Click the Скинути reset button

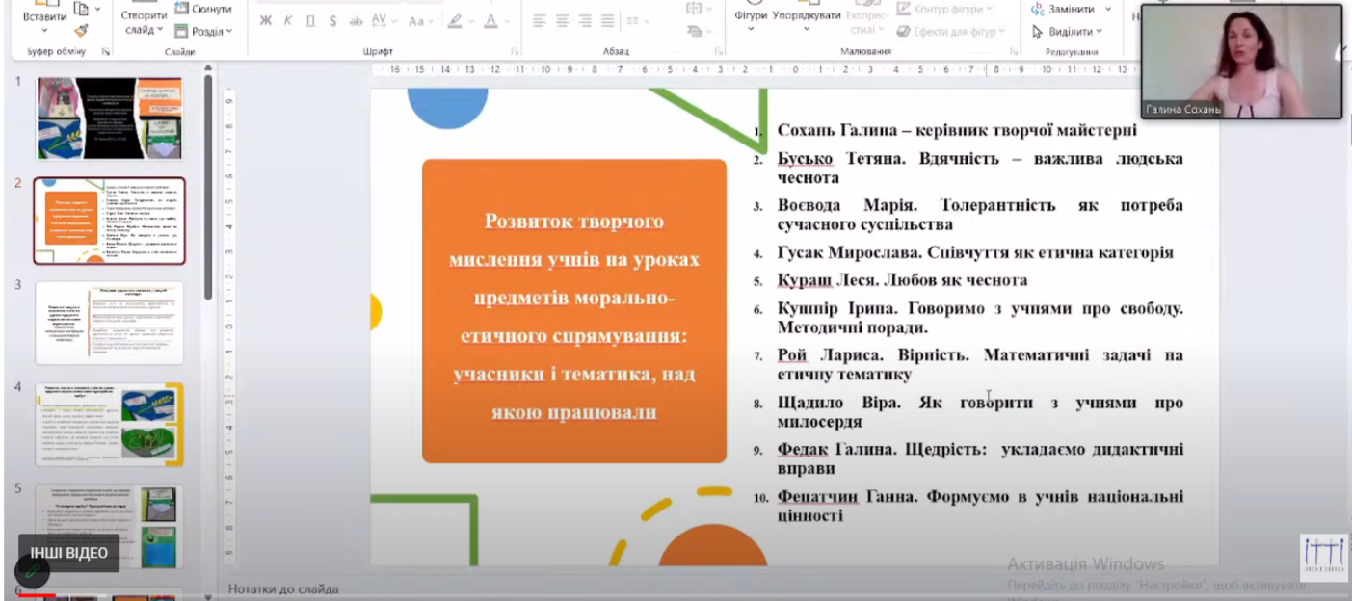point(203,9)
